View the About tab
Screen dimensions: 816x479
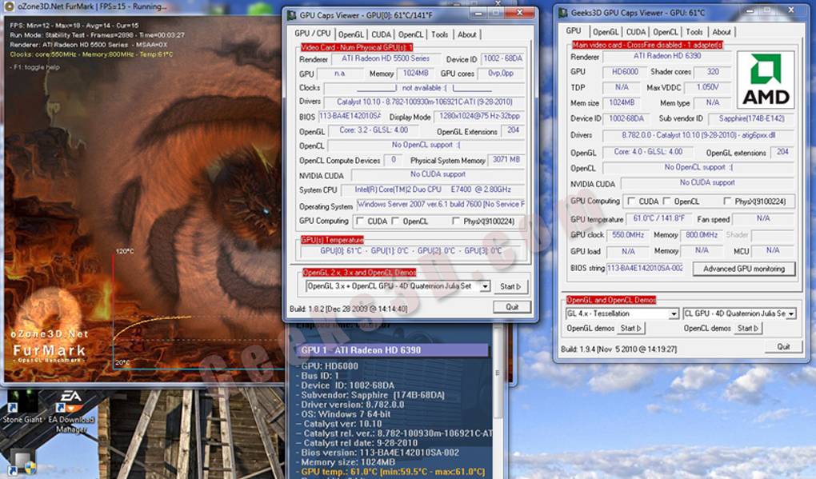tap(722, 32)
